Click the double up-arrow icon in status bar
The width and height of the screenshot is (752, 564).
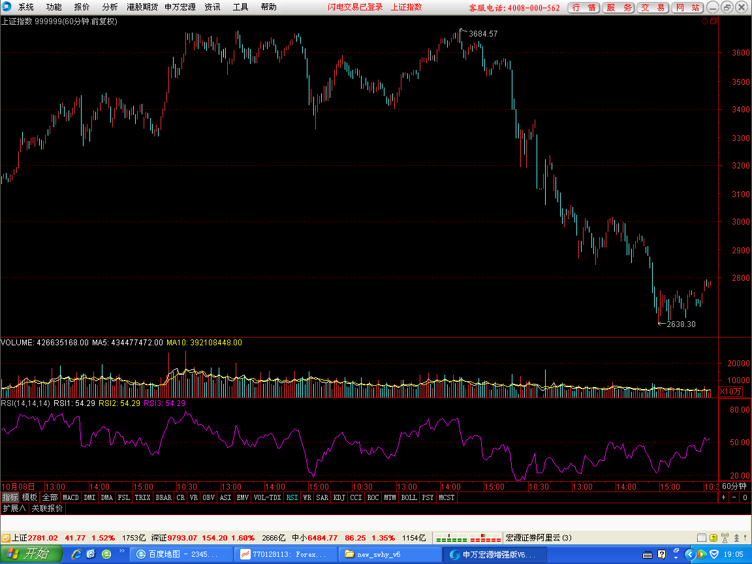[x=736, y=538]
